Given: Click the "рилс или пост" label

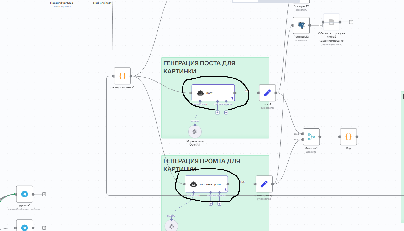Looking at the screenshot, I should point(102,3).
